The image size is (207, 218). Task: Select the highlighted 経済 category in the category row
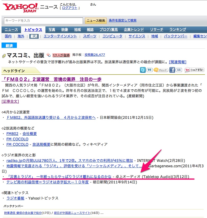pos(34,36)
